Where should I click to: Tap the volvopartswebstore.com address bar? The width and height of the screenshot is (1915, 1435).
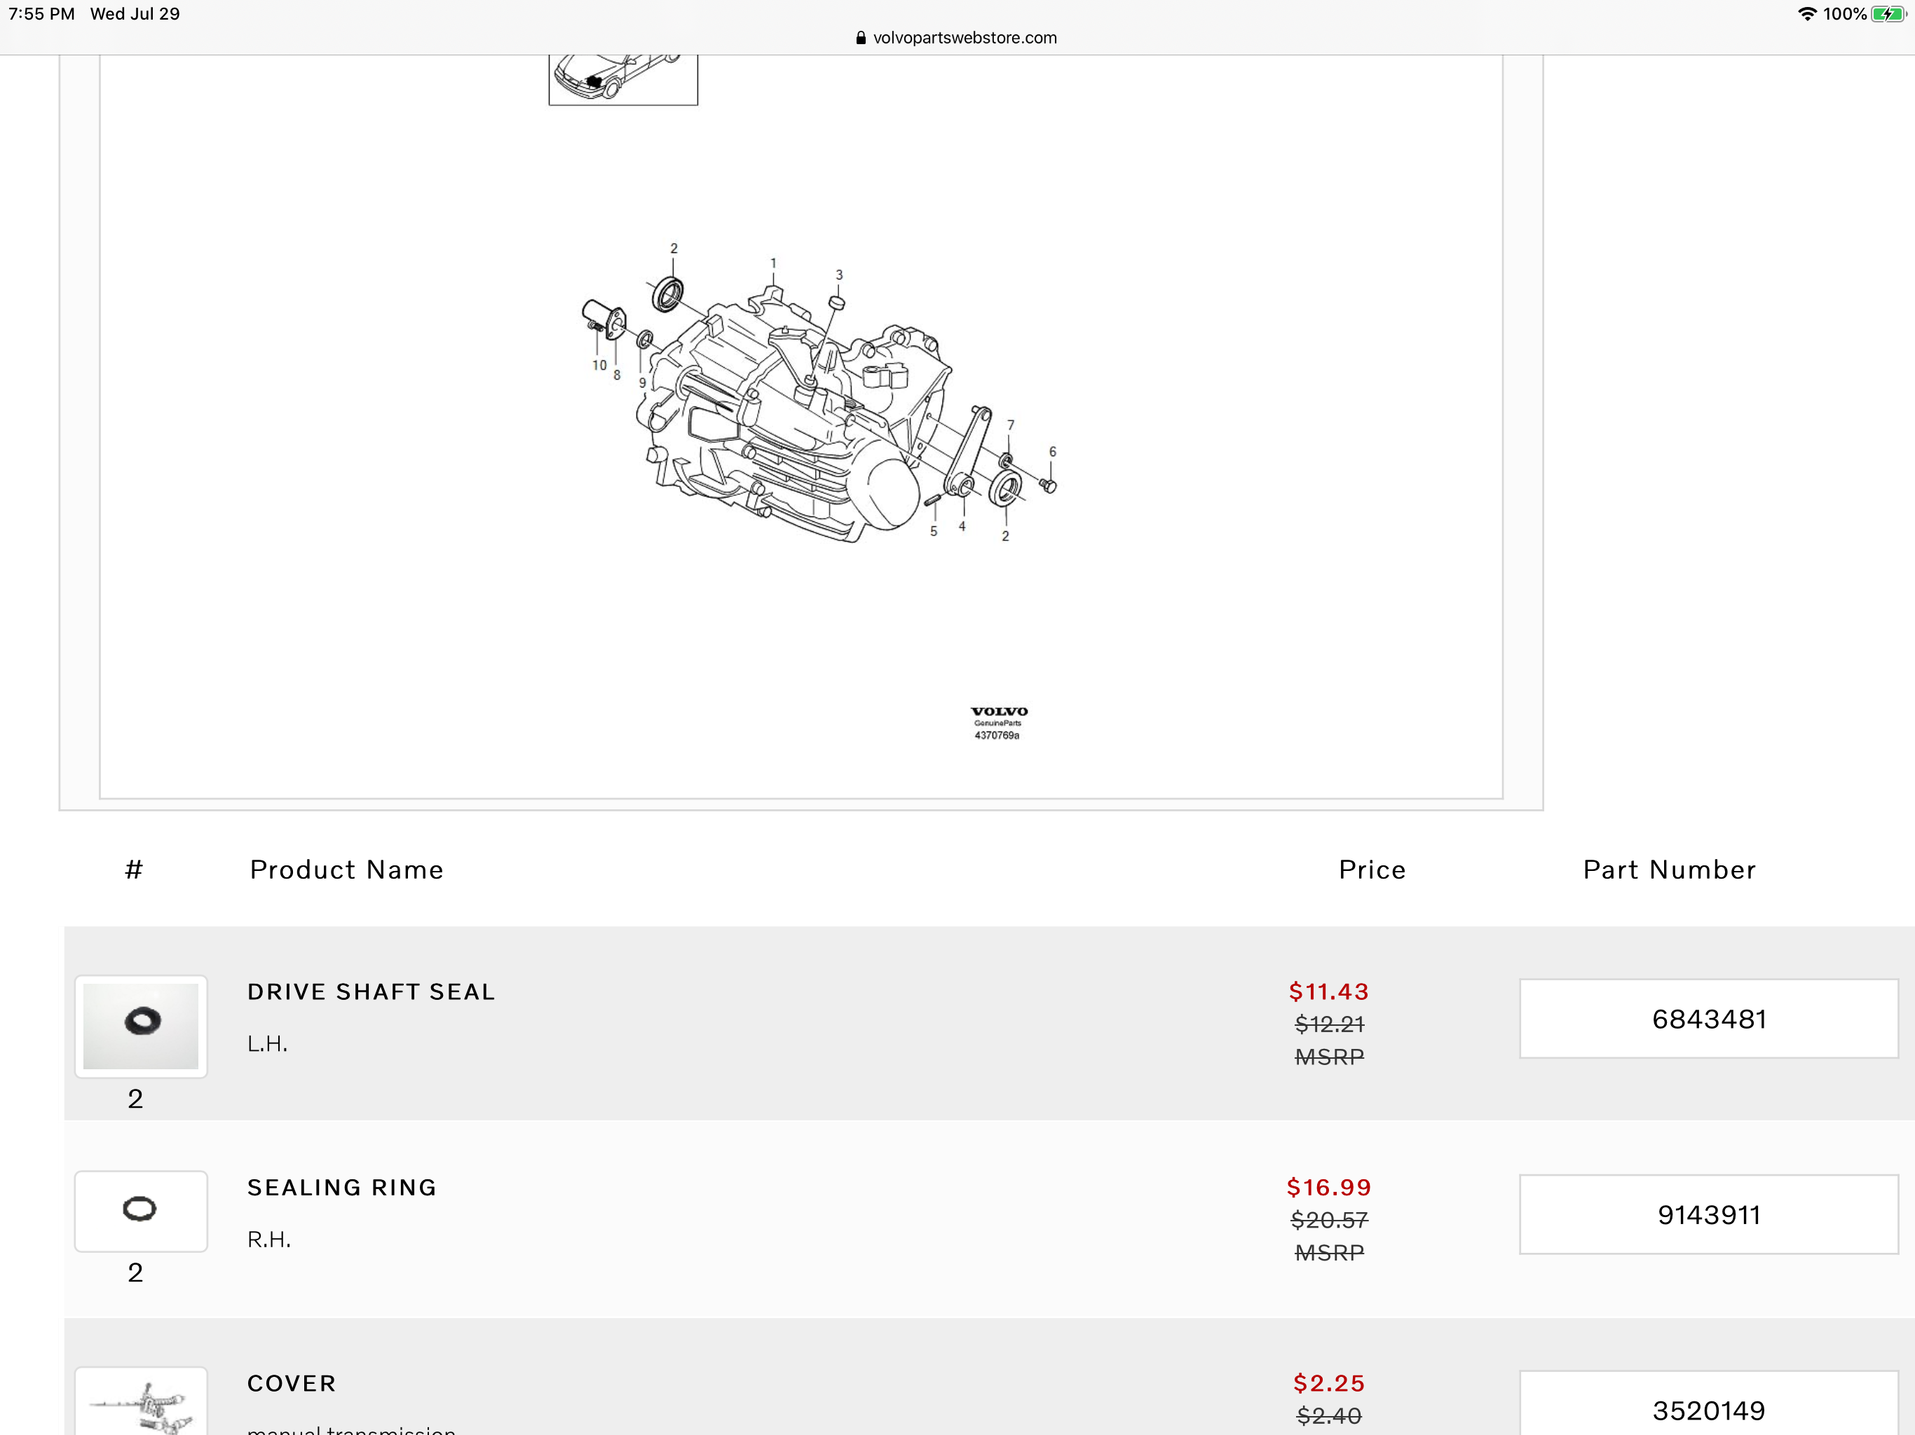pyautogui.click(x=964, y=38)
